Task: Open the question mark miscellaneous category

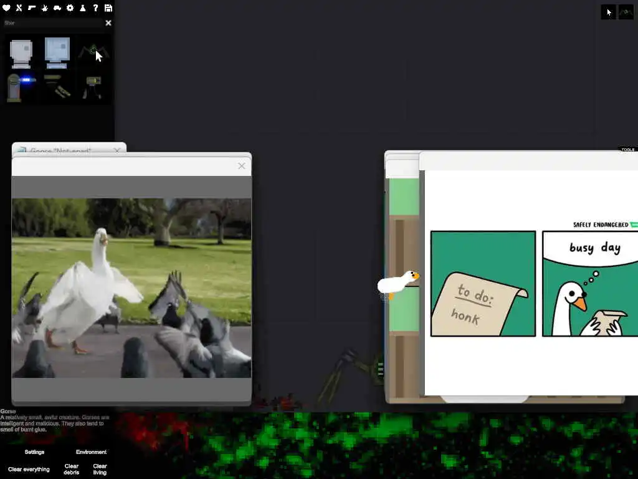Action: pos(95,7)
